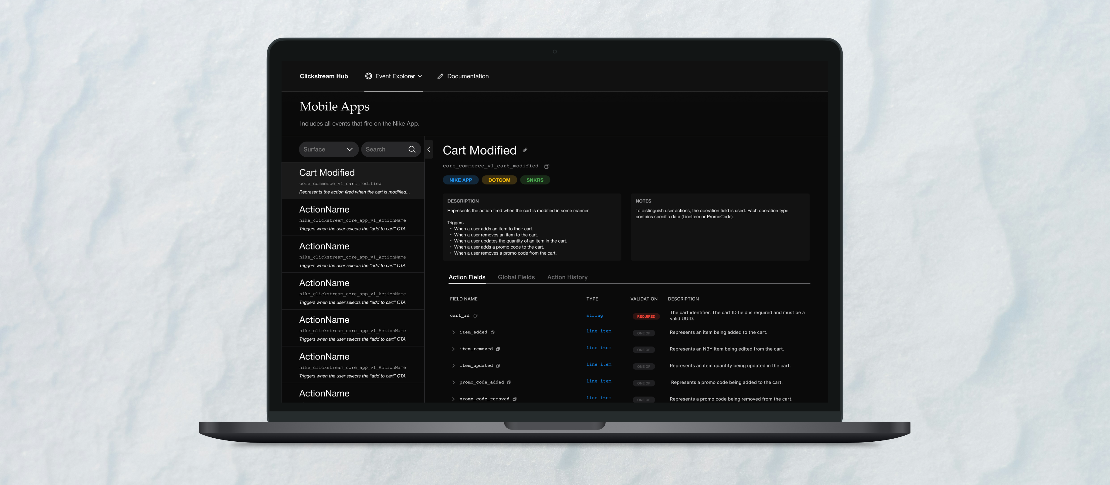Click the search magnifier icon
Image resolution: width=1110 pixels, height=485 pixels.
(411, 149)
